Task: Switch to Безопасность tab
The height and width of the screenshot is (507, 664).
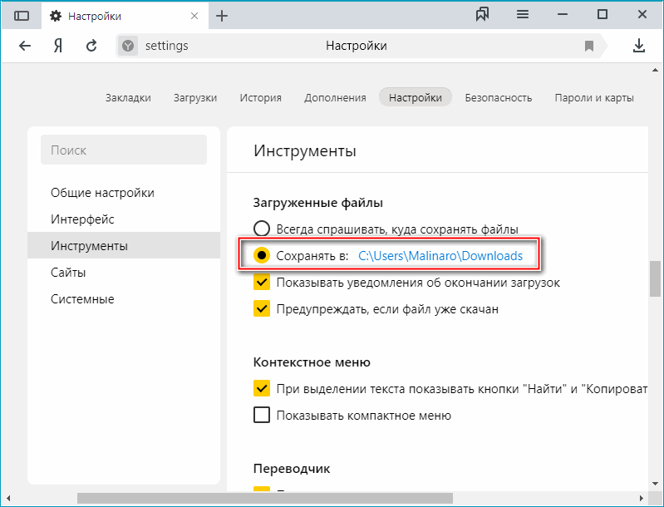Action: click(499, 98)
